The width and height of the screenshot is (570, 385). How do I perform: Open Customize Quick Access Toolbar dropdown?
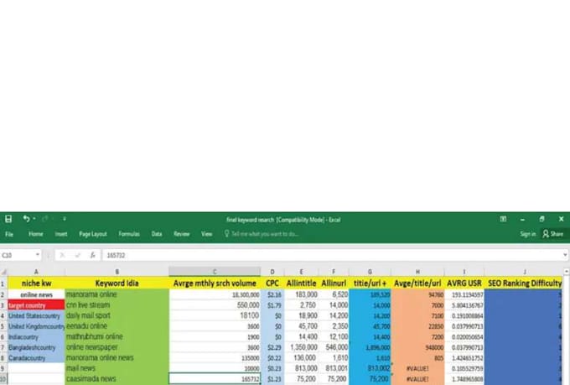coord(65,219)
